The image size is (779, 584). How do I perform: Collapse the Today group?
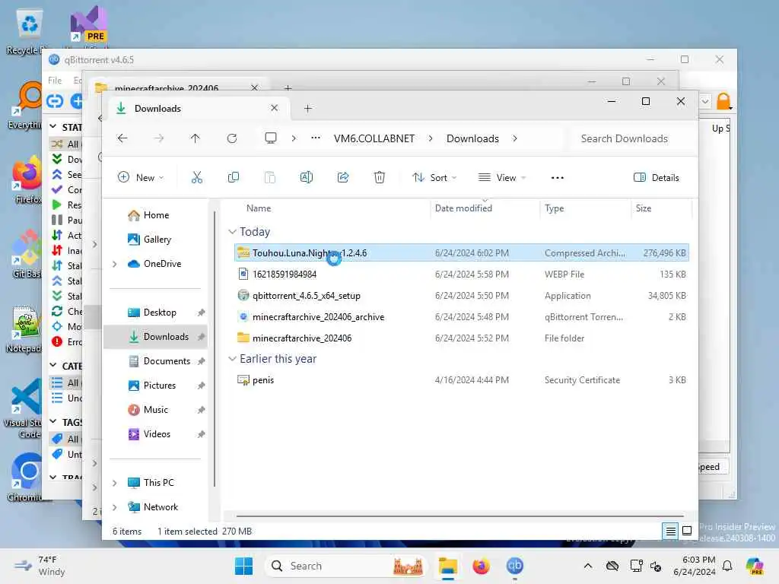click(x=232, y=232)
